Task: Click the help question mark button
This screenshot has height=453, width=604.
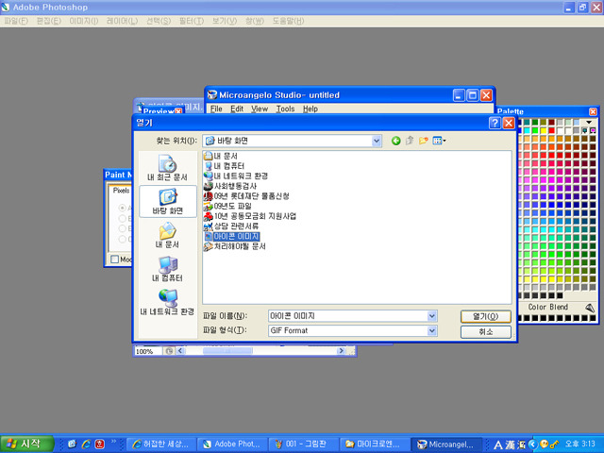Action: (x=495, y=124)
